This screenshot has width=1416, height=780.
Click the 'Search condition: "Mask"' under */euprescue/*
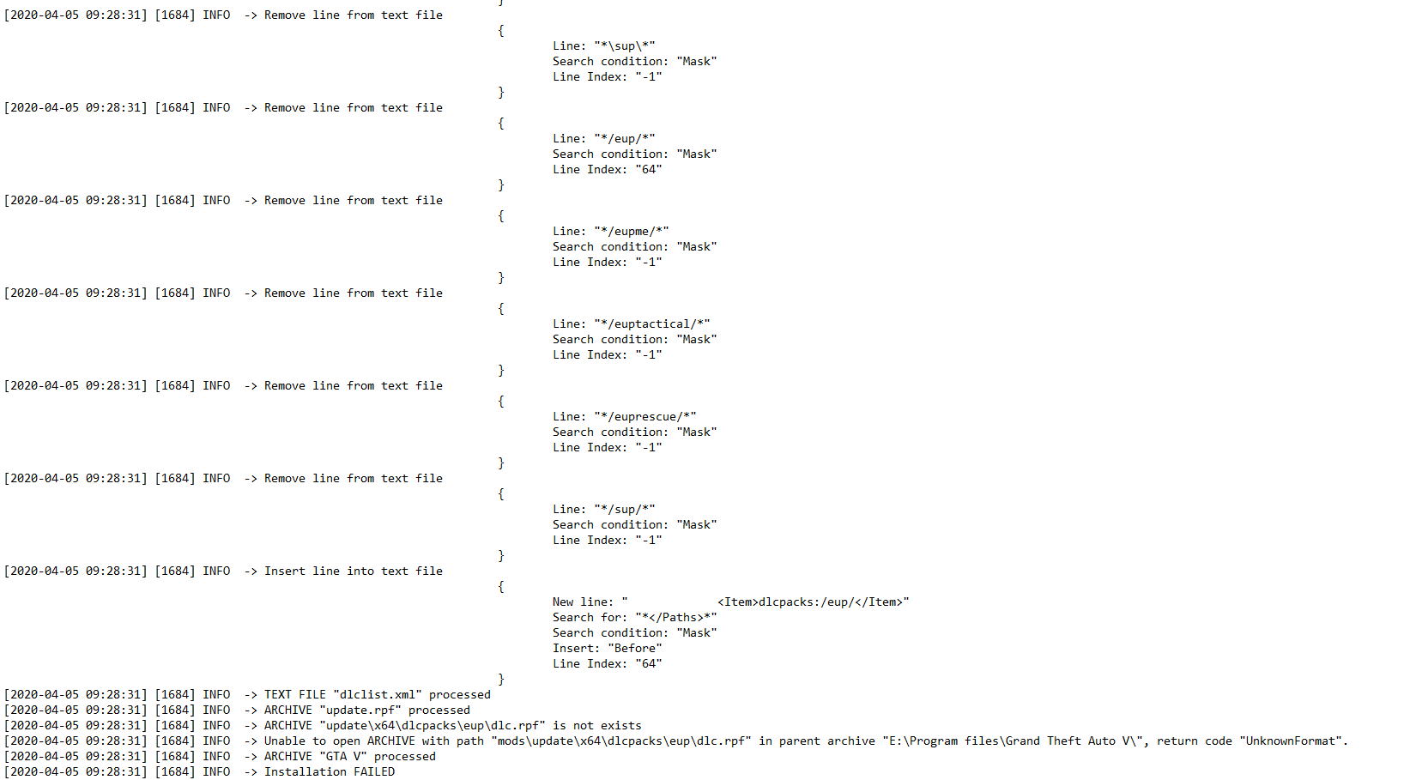tap(634, 432)
